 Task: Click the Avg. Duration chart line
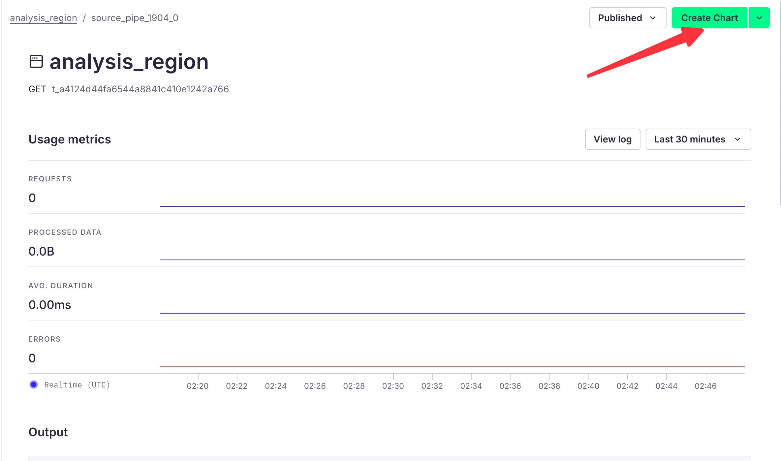pyautogui.click(x=452, y=313)
